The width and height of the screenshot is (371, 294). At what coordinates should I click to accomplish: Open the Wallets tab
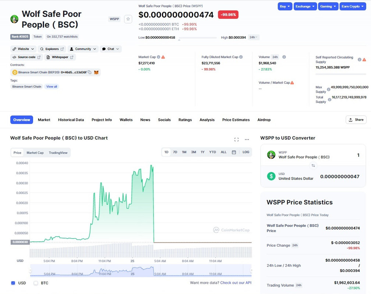pos(126,120)
